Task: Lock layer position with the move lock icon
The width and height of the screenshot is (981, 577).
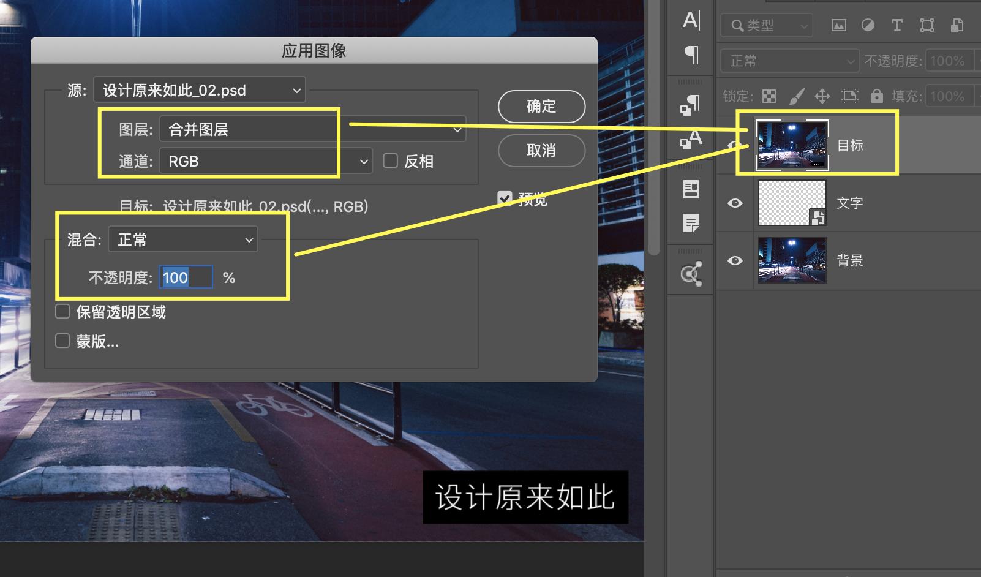Action: (822, 96)
